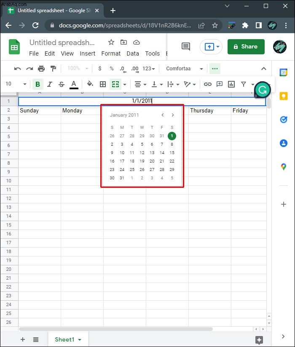Create a filter
This screenshot has width=295, height=347.
(244, 84)
